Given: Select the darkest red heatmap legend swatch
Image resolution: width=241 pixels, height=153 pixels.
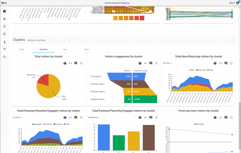Looking at the screenshot, I should (142, 18).
